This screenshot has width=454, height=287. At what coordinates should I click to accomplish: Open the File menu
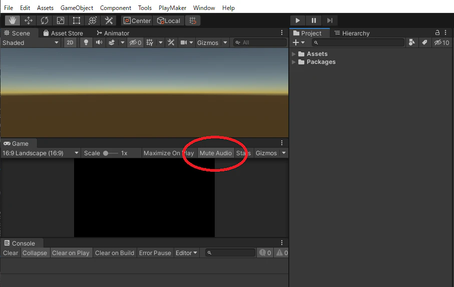point(9,8)
